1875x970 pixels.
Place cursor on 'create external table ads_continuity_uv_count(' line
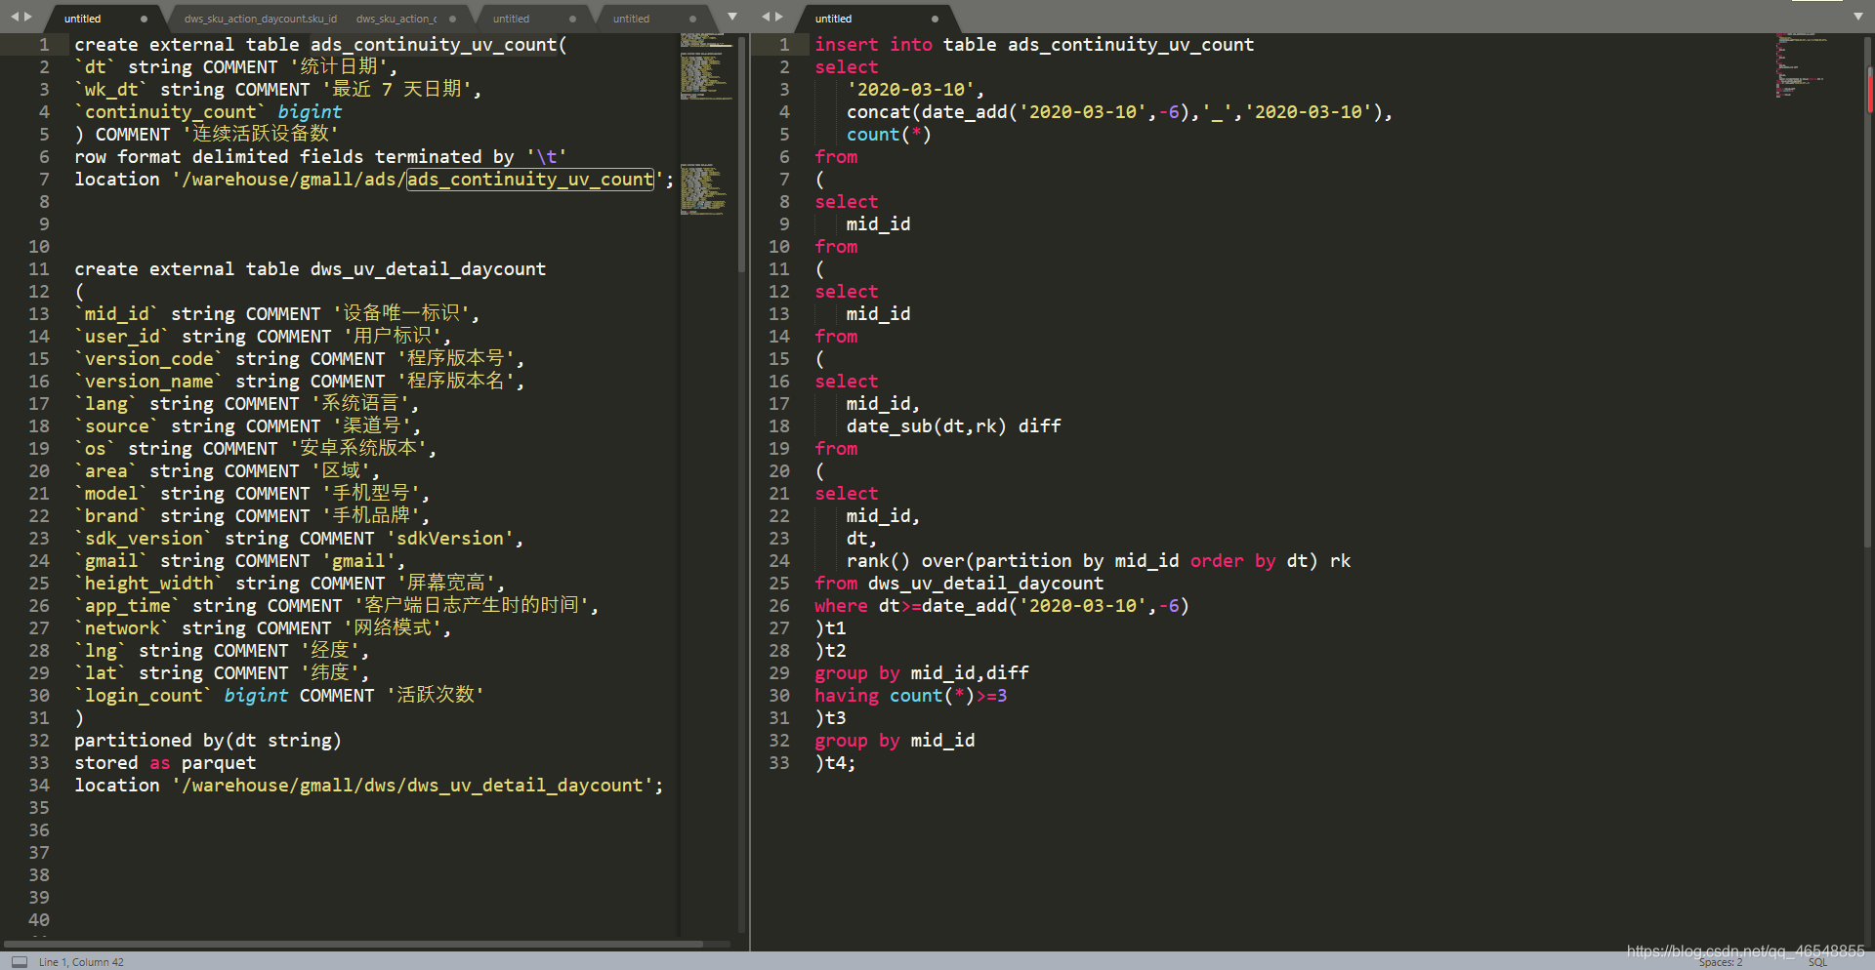[x=320, y=45]
